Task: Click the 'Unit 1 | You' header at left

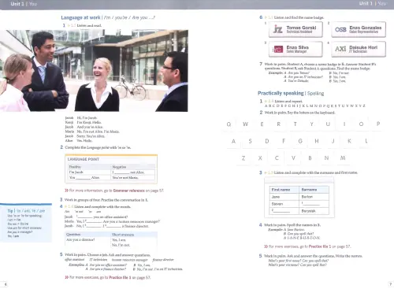Action: click(24, 4)
